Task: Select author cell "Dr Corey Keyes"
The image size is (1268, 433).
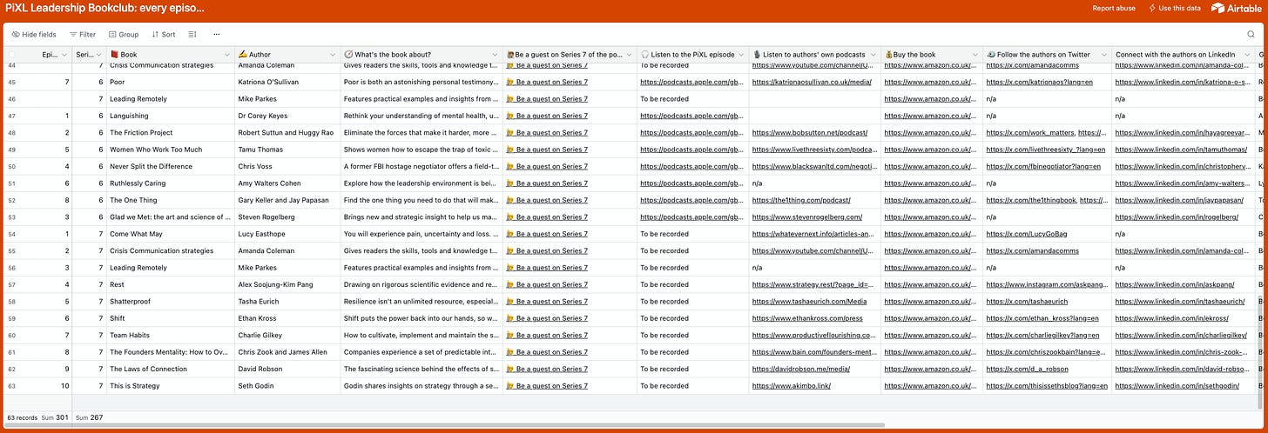Action: click(x=287, y=116)
